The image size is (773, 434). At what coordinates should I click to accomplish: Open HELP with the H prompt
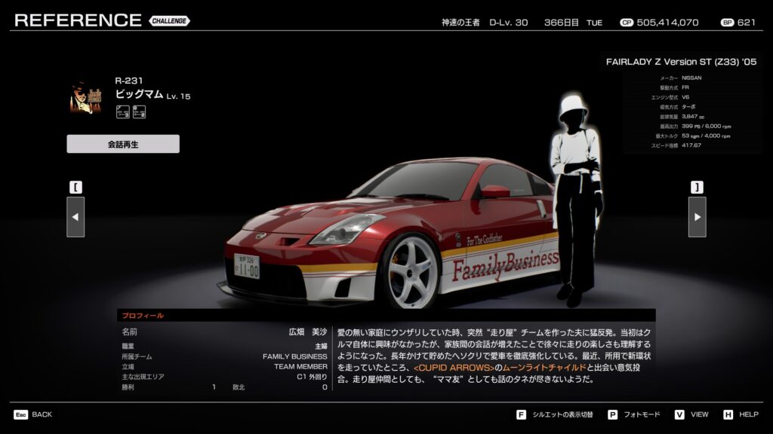pyautogui.click(x=741, y=414)
